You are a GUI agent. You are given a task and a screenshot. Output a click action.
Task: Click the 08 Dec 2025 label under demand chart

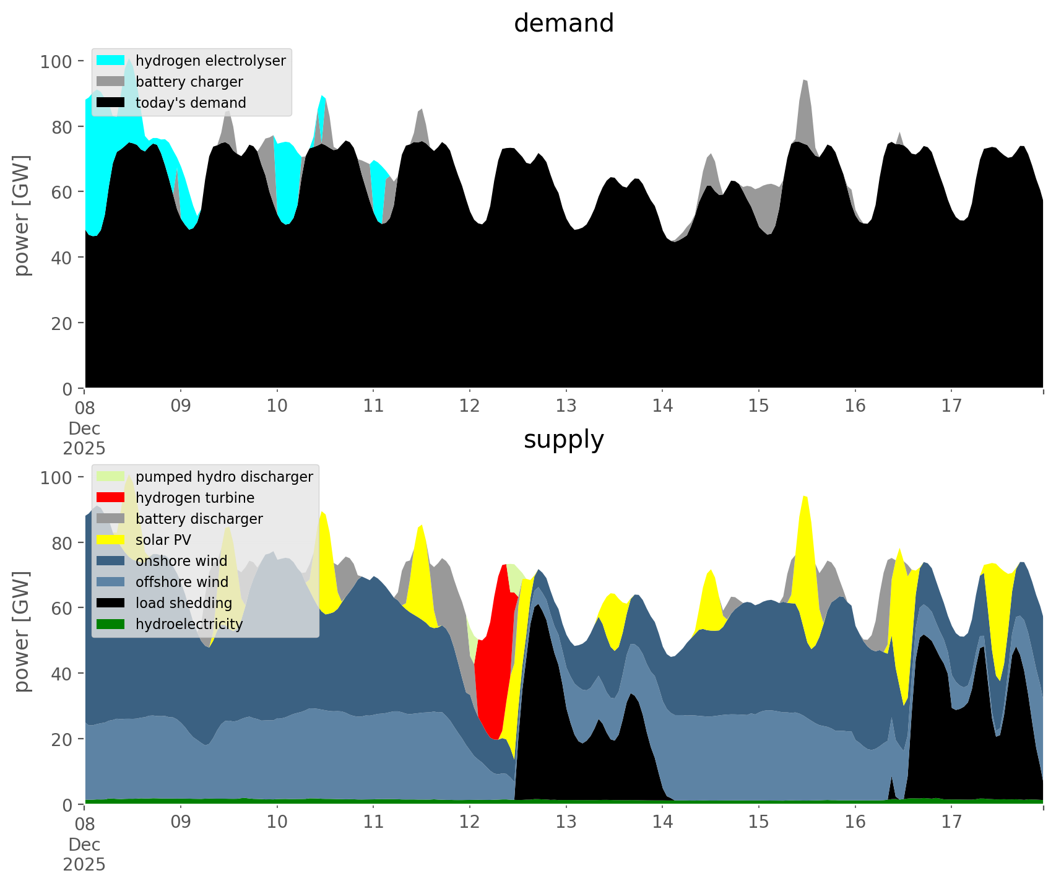tap(85, 427)
